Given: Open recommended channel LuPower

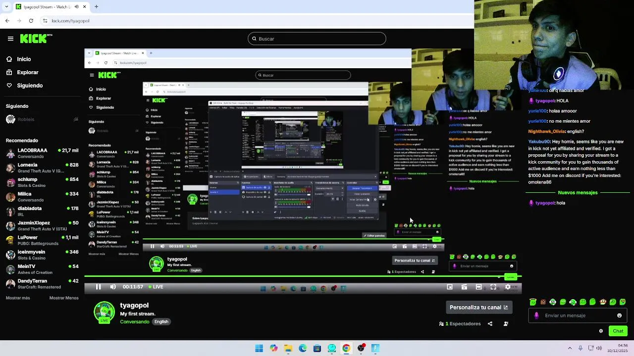Looking at the screenshot, I should (x=42, y=240).
